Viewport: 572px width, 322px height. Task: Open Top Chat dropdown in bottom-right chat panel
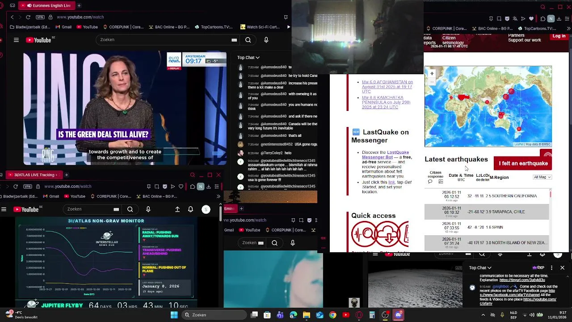click(x=480, y=268)
